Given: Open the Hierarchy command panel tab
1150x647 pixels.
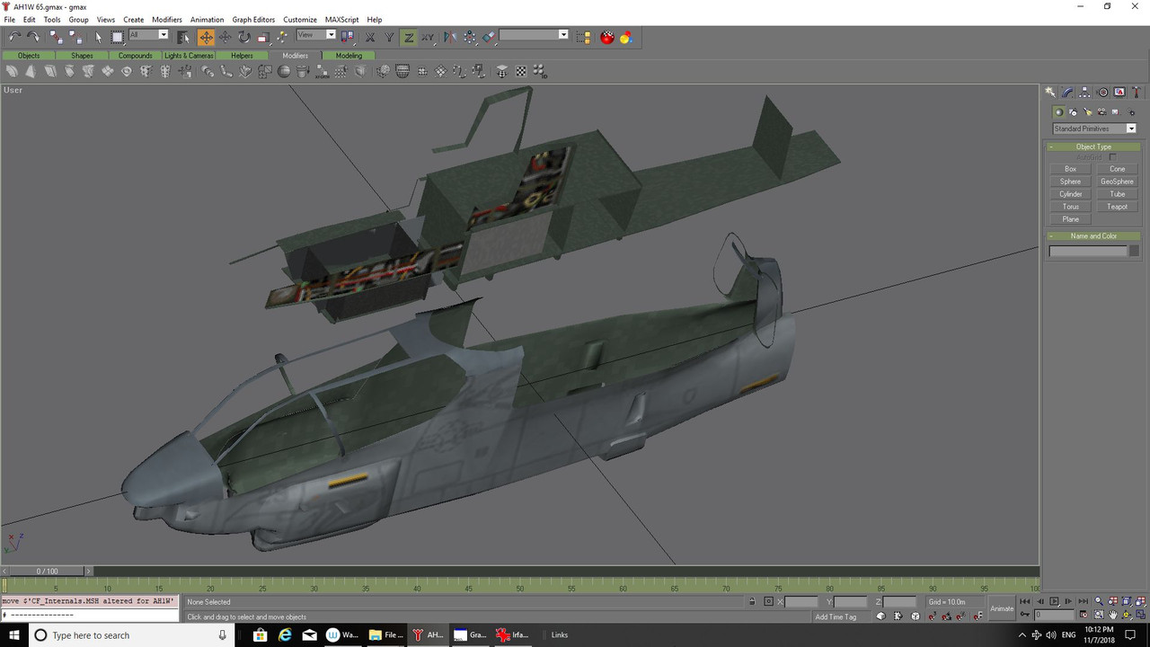Looking at the screenshot, I should [x=1084, y=93].
